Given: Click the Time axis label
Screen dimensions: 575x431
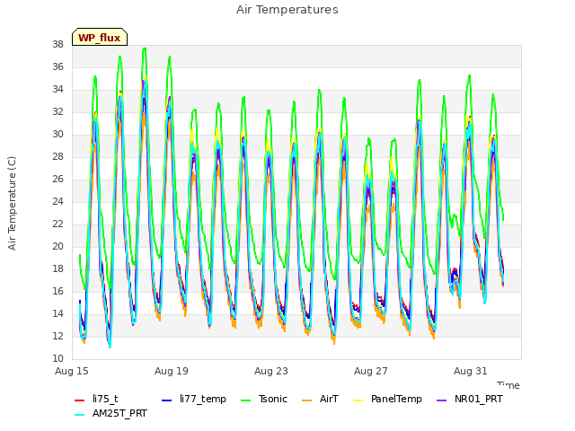Looking at the screenshot, I should coord(509,385).
